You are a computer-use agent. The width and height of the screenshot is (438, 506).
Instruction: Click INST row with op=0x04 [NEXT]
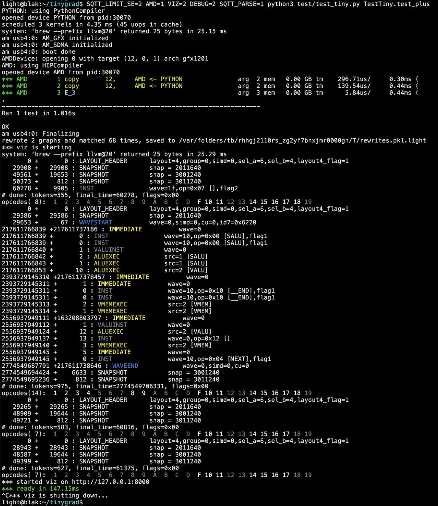136,359
